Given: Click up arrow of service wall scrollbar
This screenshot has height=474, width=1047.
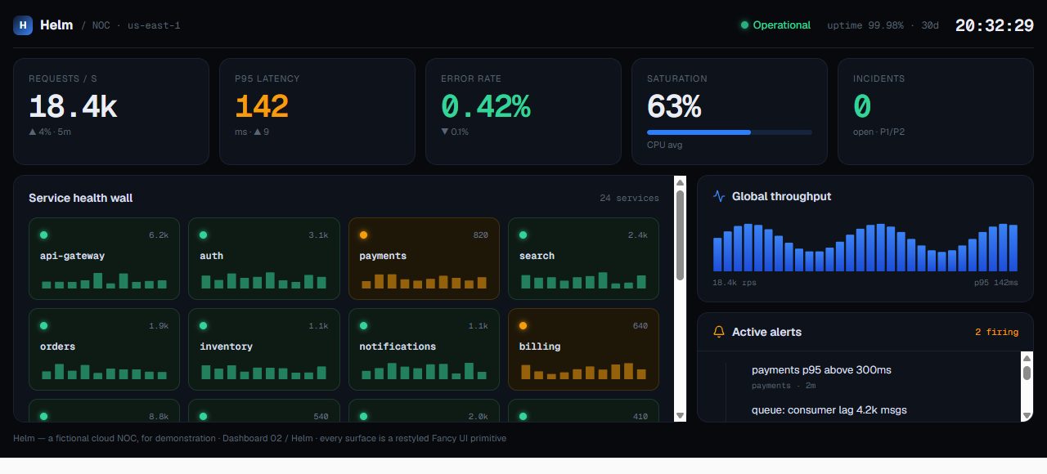Looking at the screenshot, I should (680, 182).
